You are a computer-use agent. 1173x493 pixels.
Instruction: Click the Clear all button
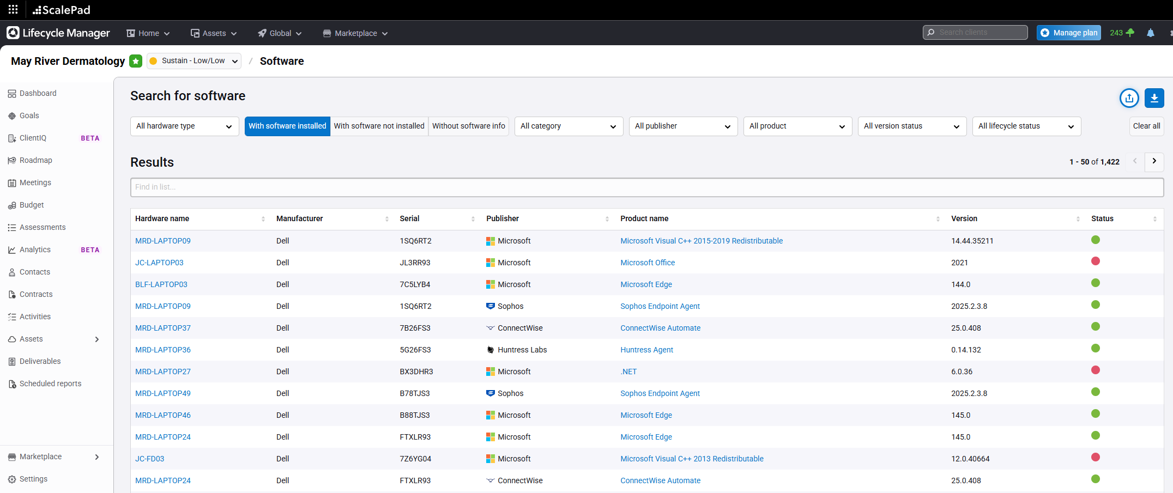[x=1146, y=126]
